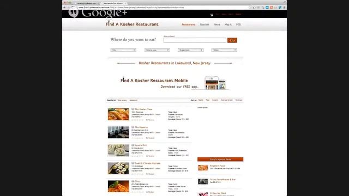Viewport: 349px width, 196px height.
Task: Switch to the first browser tab
Action: [87, 3]
